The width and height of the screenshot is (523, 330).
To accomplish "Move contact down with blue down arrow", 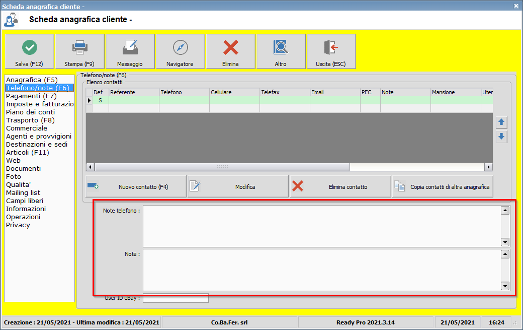I will (x=501, y=137).
